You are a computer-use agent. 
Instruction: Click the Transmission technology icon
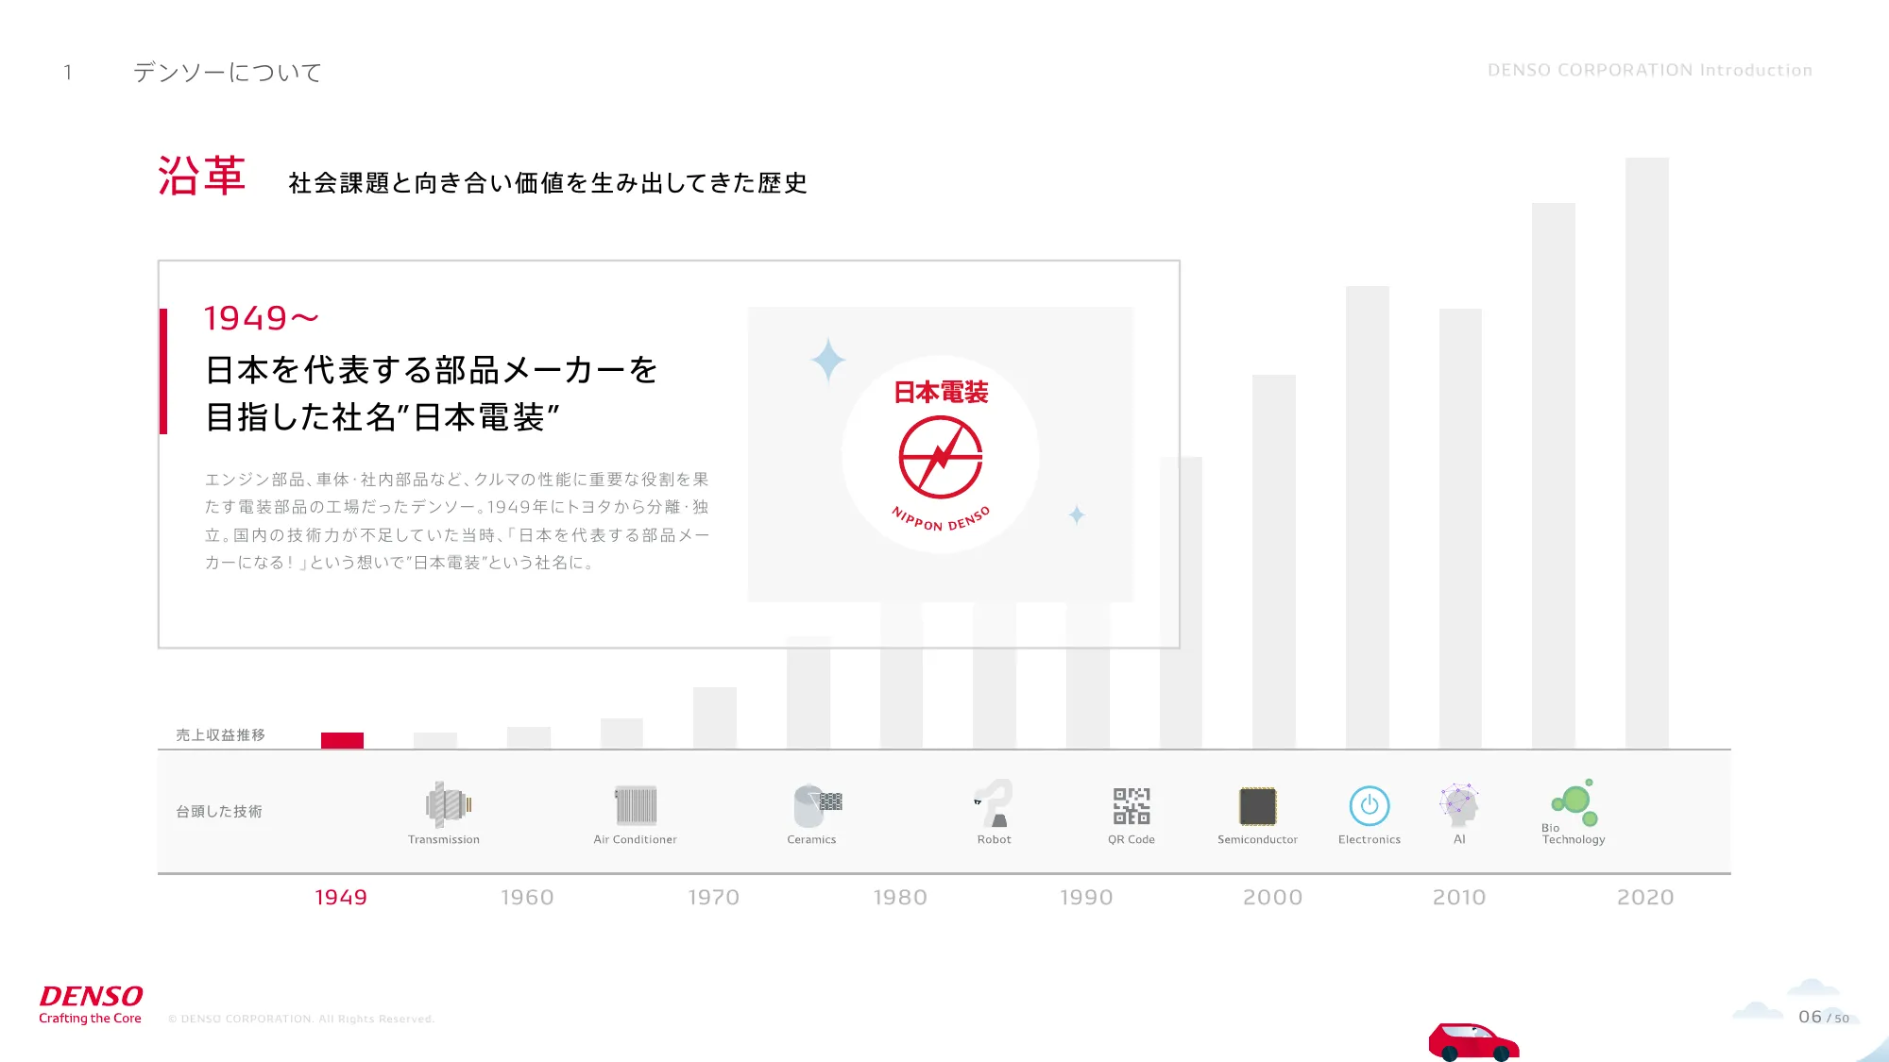click(x=445, y=804)
